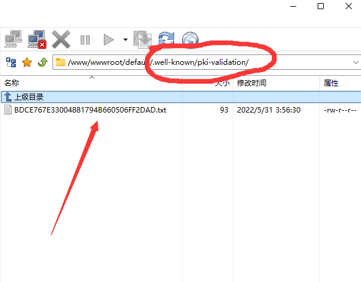Image resolution: width=361 pixels, height=282 pixels.
Task: Click the Connect computers icon
Action: [x=13, y=39]
